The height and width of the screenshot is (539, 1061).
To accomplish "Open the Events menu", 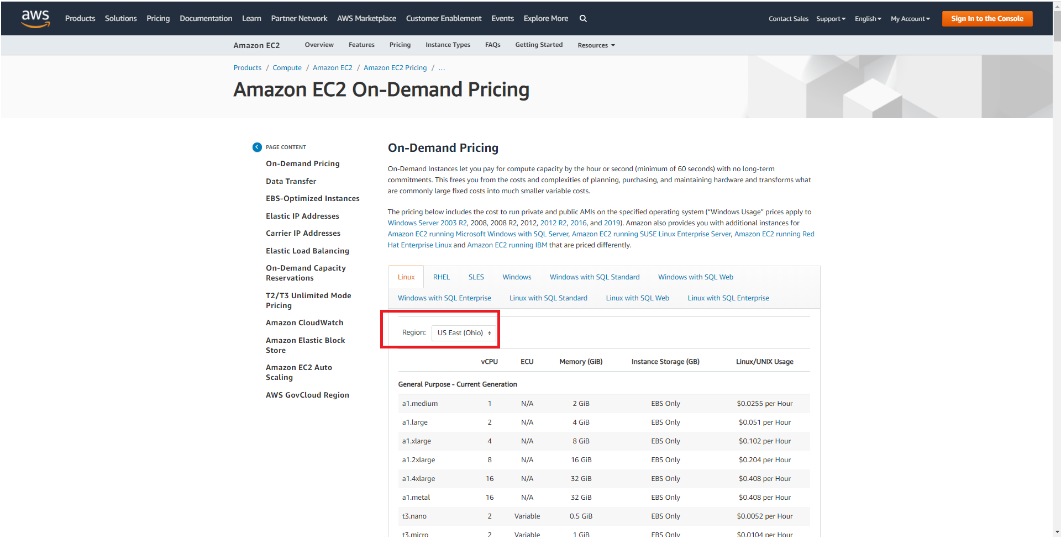I will [502, 18].
